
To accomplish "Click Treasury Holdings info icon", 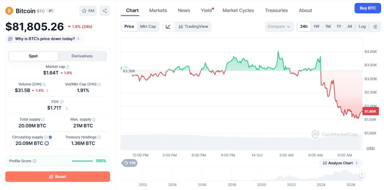I will click(99, 137).
